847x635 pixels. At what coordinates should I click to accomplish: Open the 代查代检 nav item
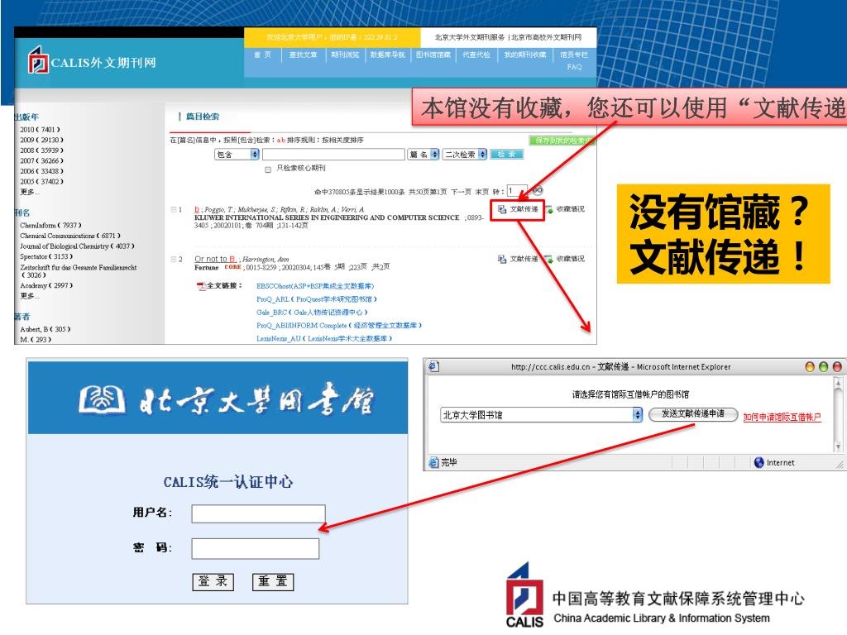coord(476,55)
